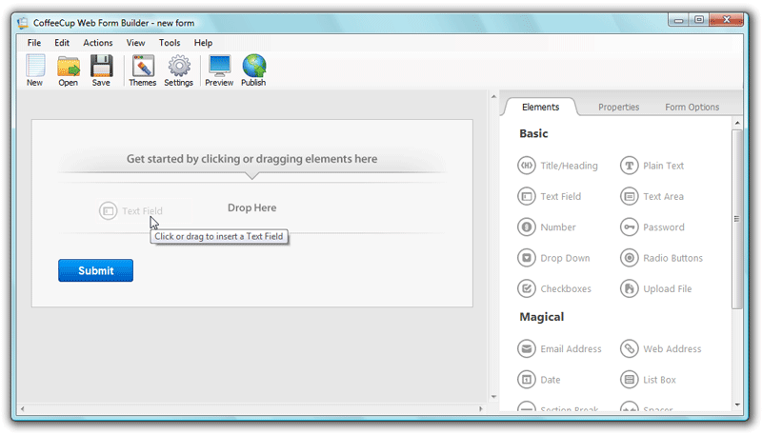The image size is (762, 434).
Task: Maximize the Web Form Builder window
Action: pos(699,20)
